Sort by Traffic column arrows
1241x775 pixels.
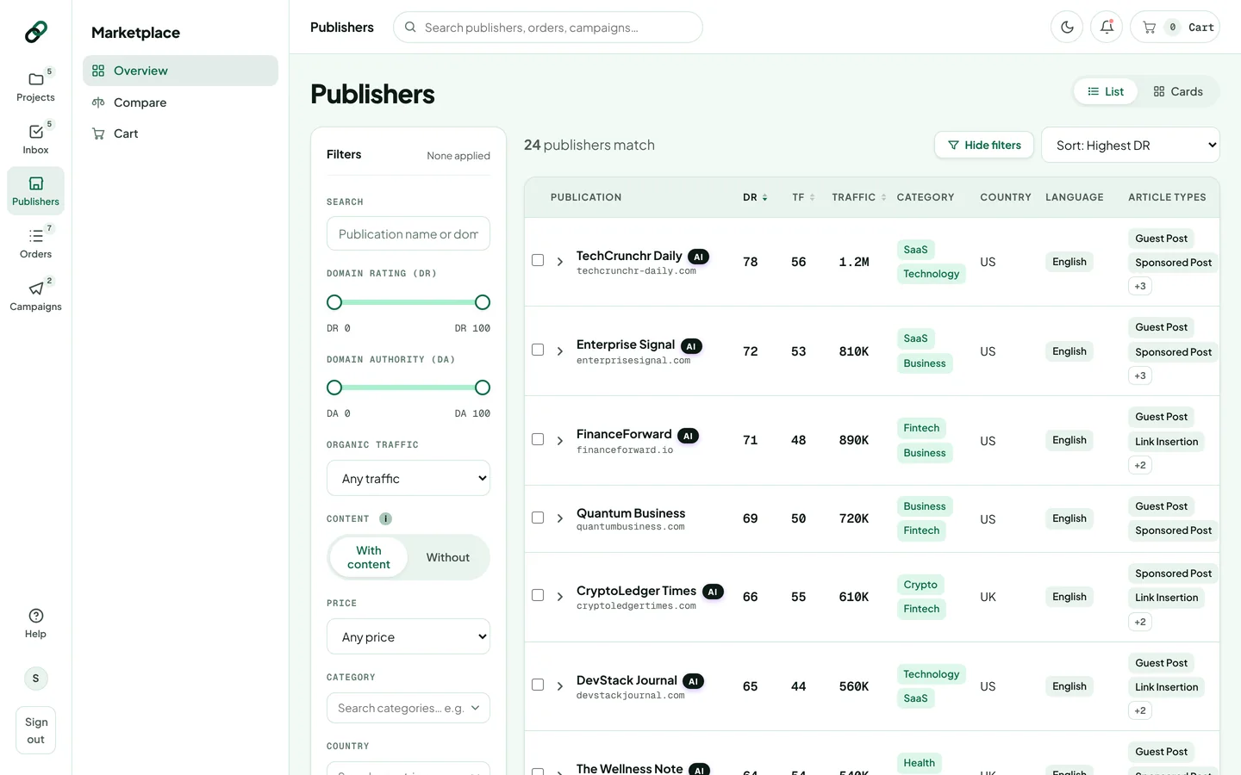883,198
